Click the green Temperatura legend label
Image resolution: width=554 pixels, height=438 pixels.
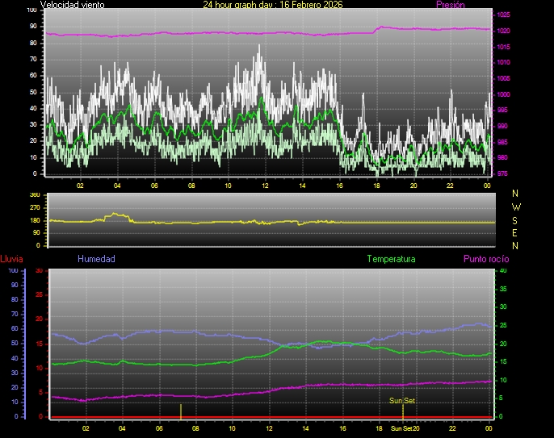(391, 259)
